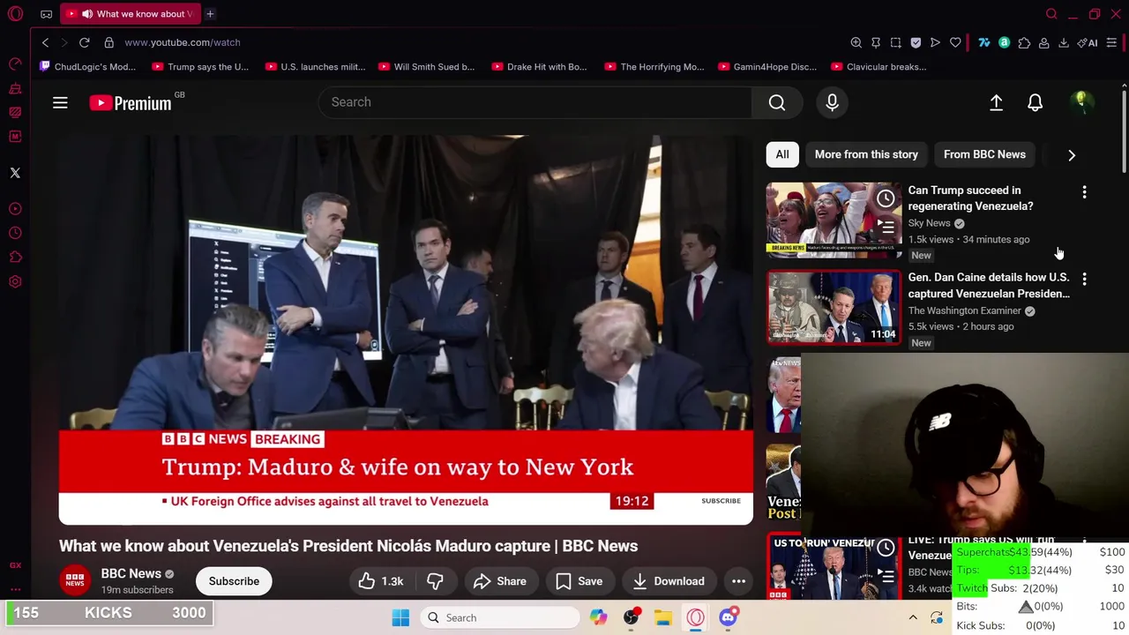Click the zoom magnifier toolbar icon
The image size is (1129, 635).
[856, 42]
